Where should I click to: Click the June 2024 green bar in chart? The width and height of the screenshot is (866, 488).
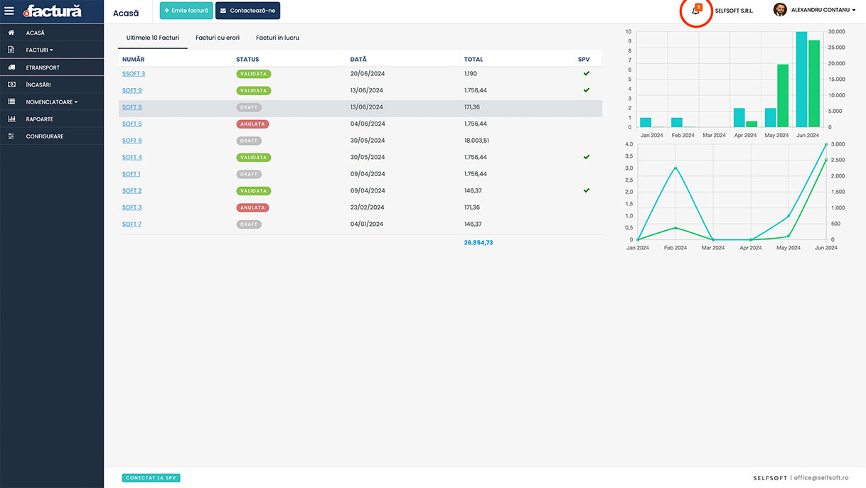[x=814, y=83]
